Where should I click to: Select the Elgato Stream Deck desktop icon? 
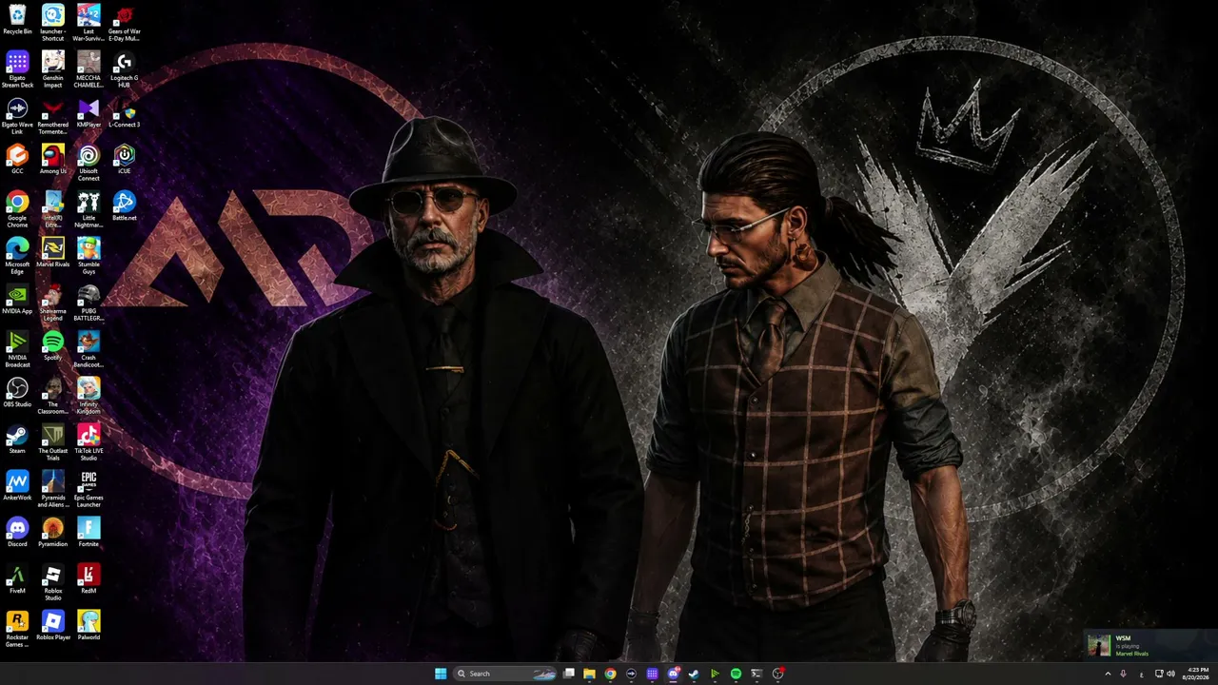coord(17,69)
